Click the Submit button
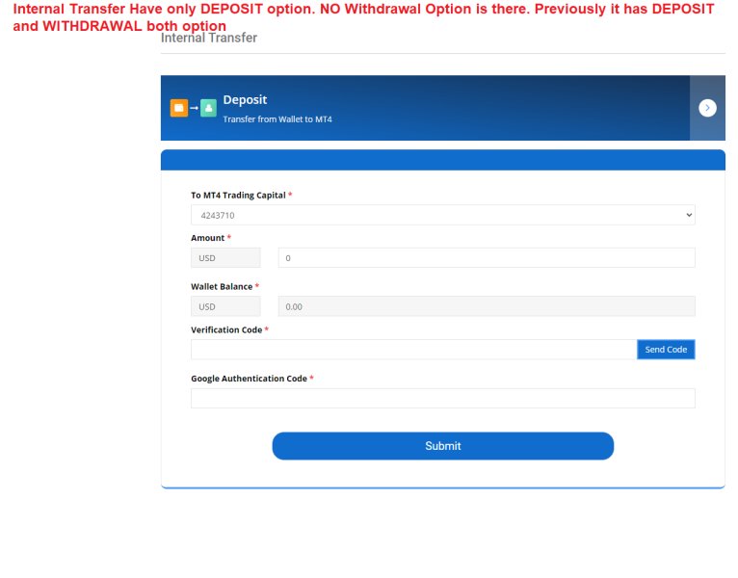 [x=443, y=446]
